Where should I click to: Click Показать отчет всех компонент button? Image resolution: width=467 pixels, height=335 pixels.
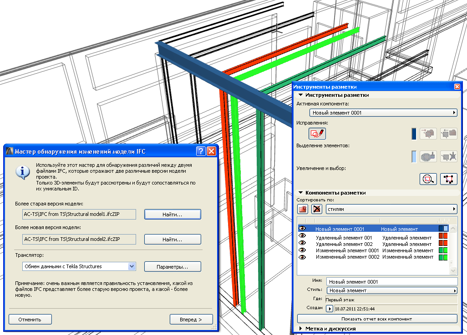(377, 319)
